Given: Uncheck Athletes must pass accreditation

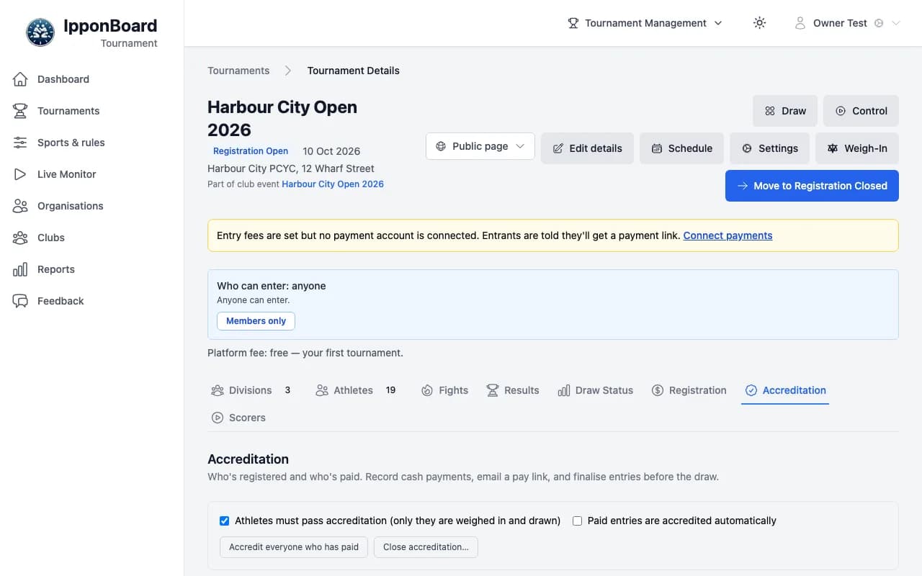Looking at the screenshot, I should tap(224, 521).
